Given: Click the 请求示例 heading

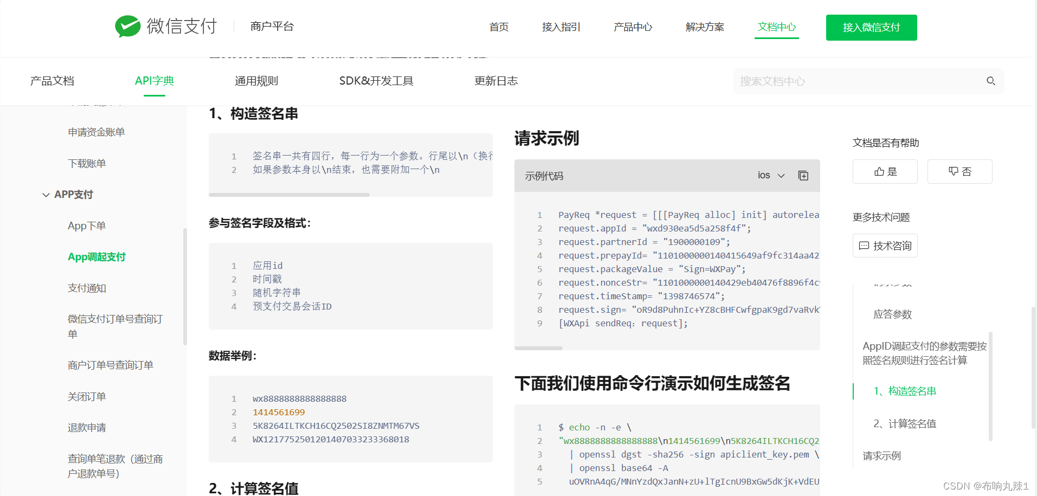Looking at the screenshot, I should click(x=546, y=139).
